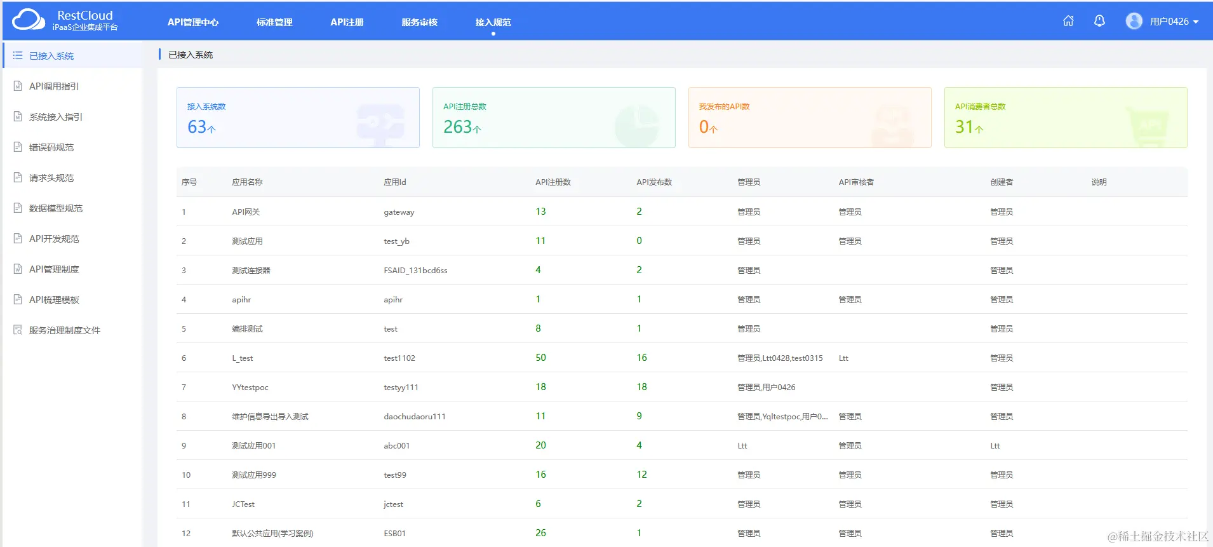Click the document icon beside 错误码规范
The height and width of the screenshot is (547, 1213).
pos(18,147)
